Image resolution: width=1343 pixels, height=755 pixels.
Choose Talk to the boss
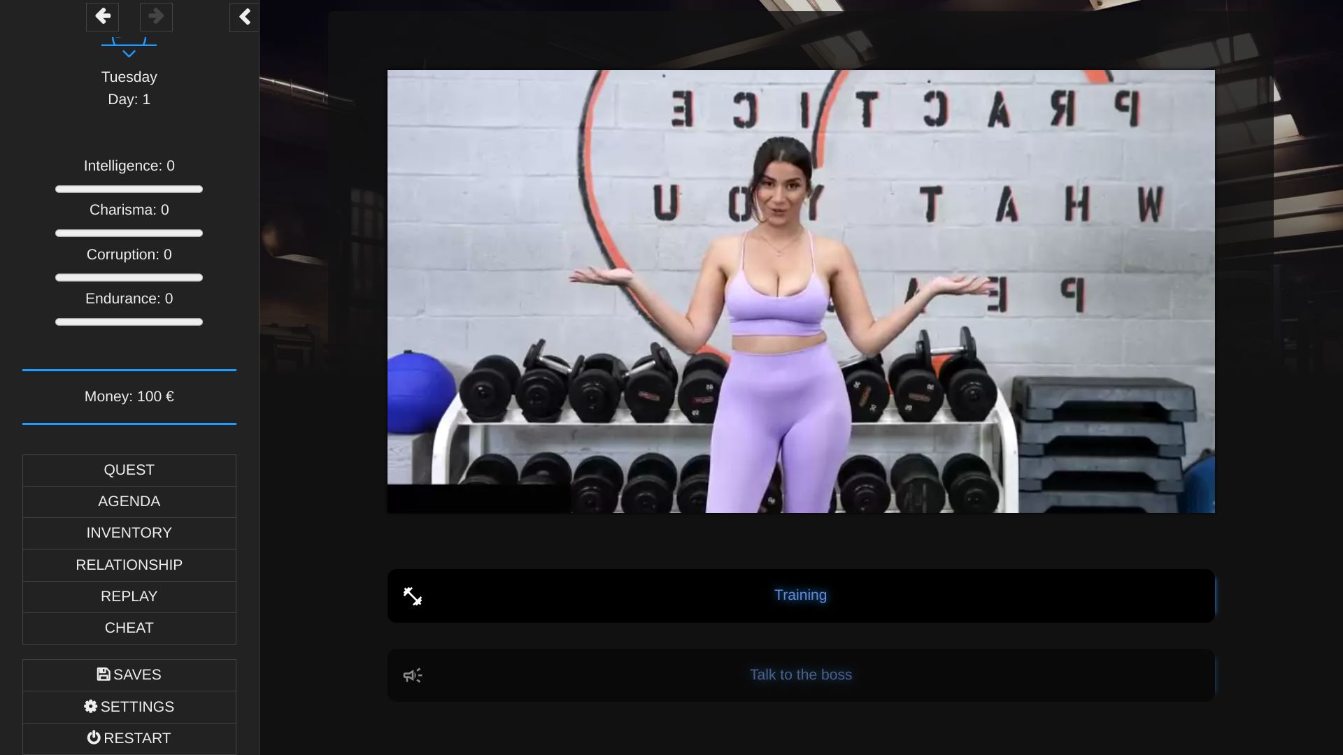pos(800,675)
